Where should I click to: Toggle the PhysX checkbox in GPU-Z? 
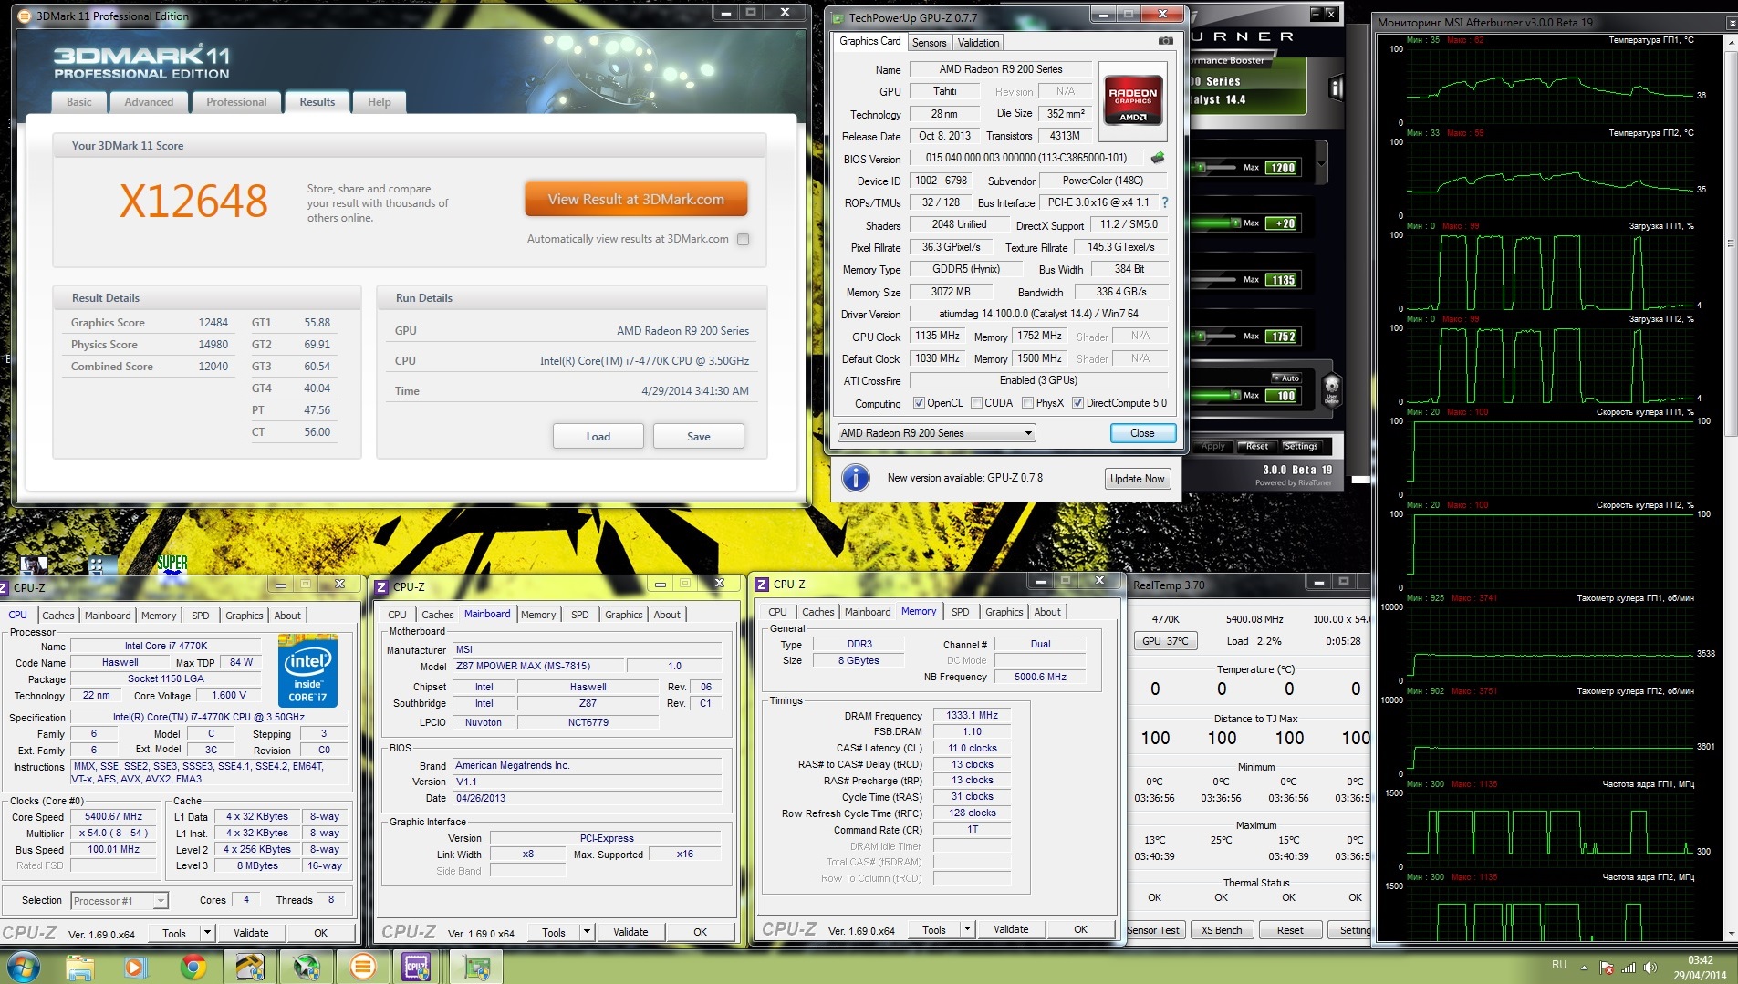pos(1027,403)
